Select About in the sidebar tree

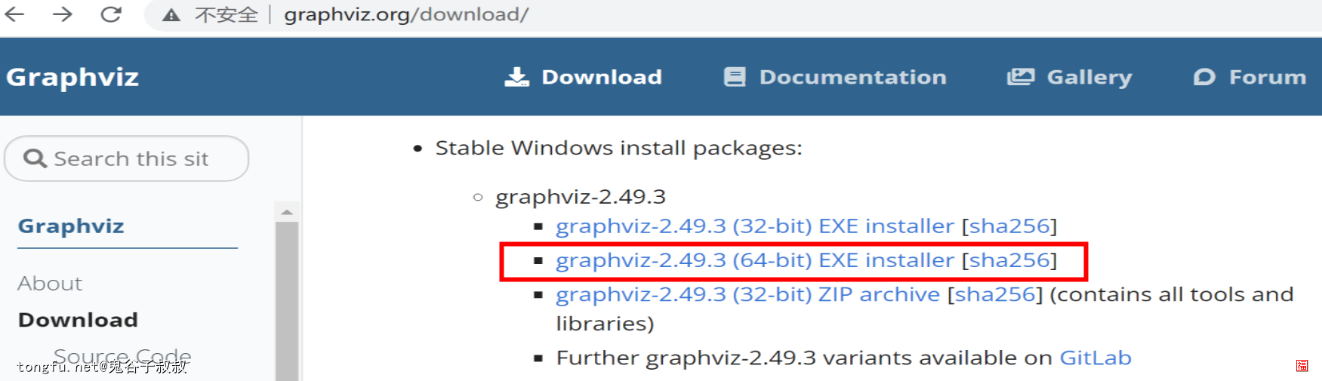pyautogui.click(x=50, y=284)
